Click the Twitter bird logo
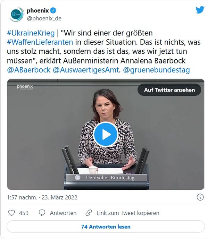The width and height of the screenshot is (208, 239). (200, 10)
